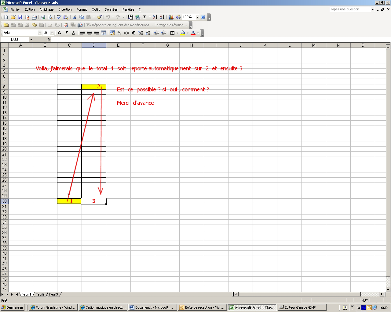Run the spelling checker (ABC icon)
The image size is (391, 312).
coord(59,17)
